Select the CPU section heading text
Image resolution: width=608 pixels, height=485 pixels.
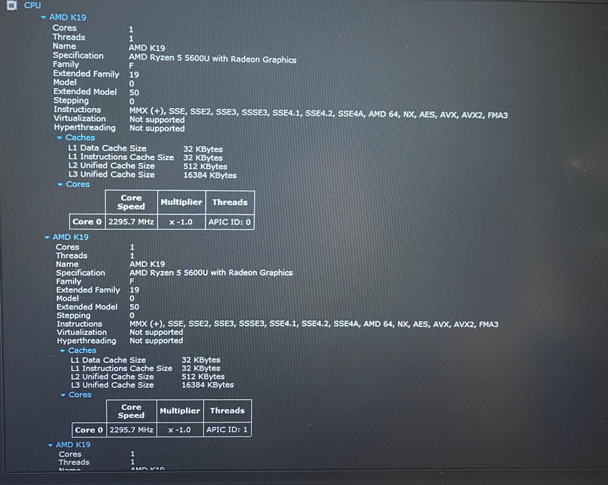[x=32, y=6]
